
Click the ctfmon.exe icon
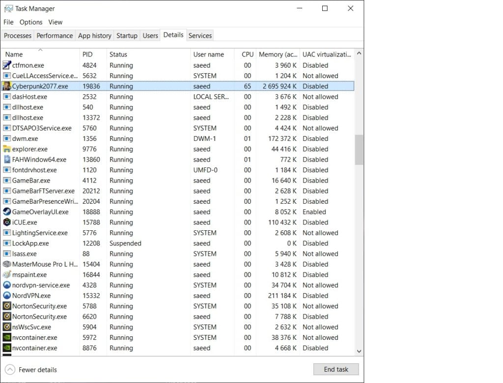6,65
